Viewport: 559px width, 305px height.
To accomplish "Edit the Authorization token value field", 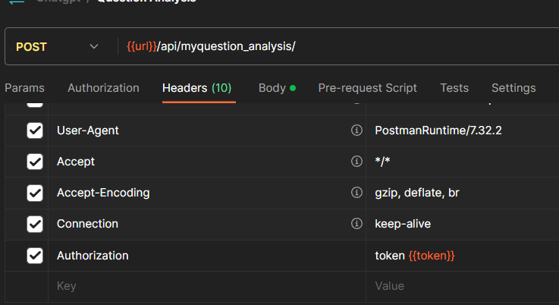I will (x=463, y=256).
